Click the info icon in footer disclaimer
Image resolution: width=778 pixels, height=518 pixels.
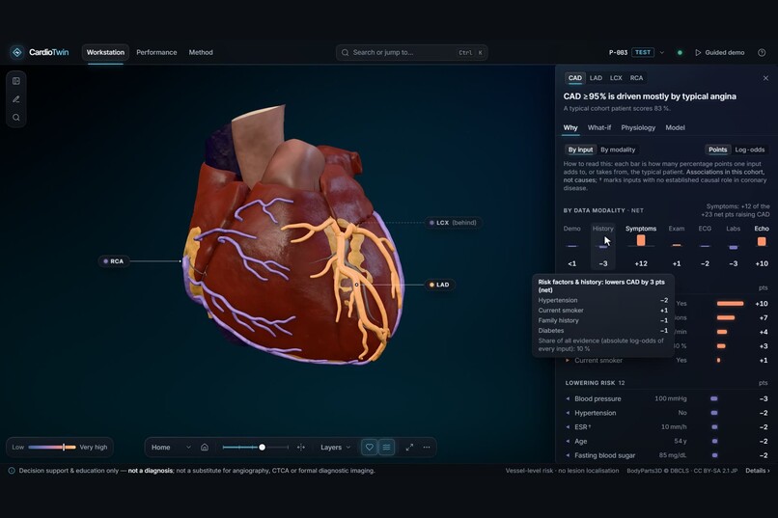click(x=12, y=471)
